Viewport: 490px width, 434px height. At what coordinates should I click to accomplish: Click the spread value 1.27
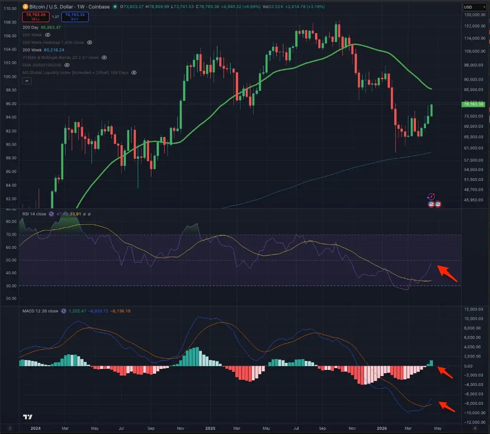(55, 17)
